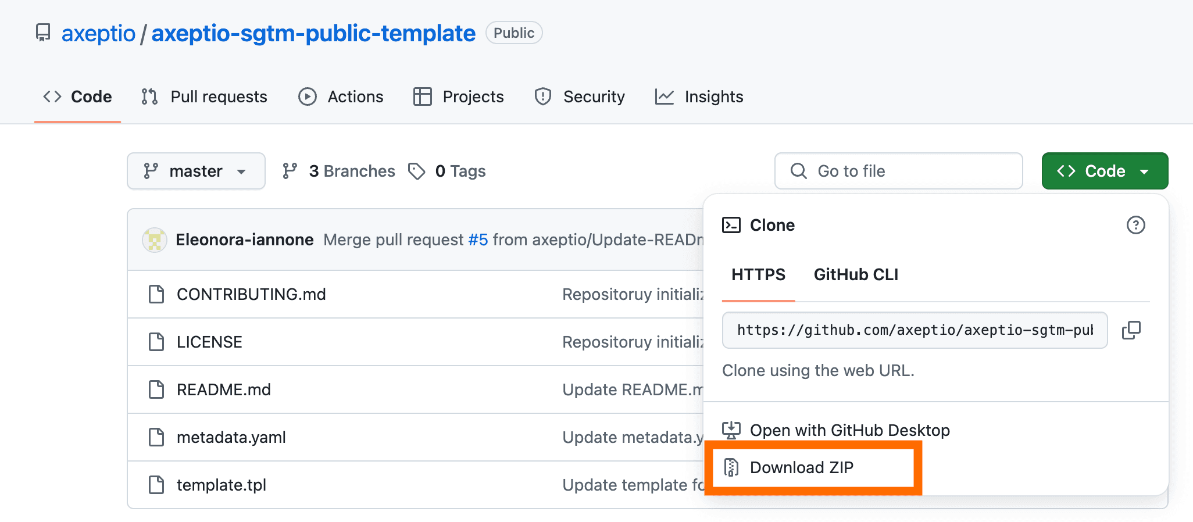Click the Go to file search field
Image resolution: width=1193 pixels, height=522 pixels.
pos(898,171)
